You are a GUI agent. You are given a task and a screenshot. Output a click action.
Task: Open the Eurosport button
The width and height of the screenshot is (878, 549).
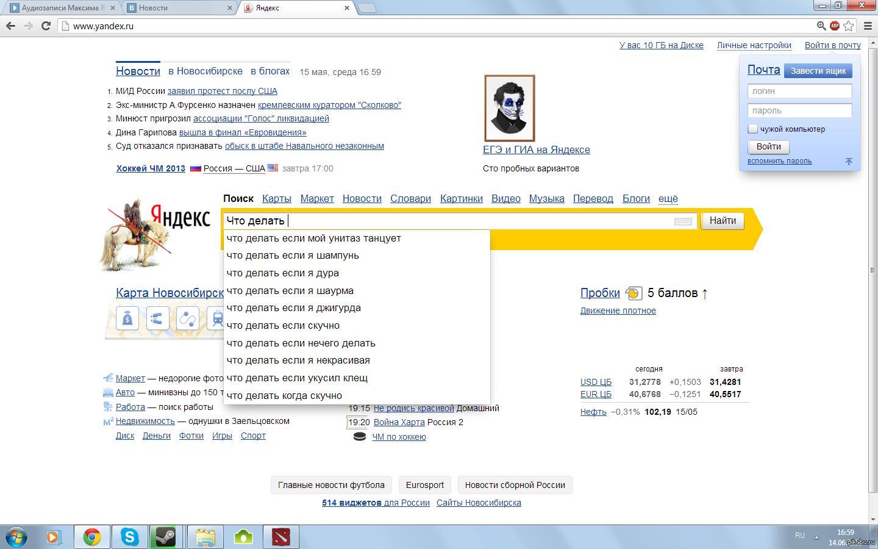425,485
